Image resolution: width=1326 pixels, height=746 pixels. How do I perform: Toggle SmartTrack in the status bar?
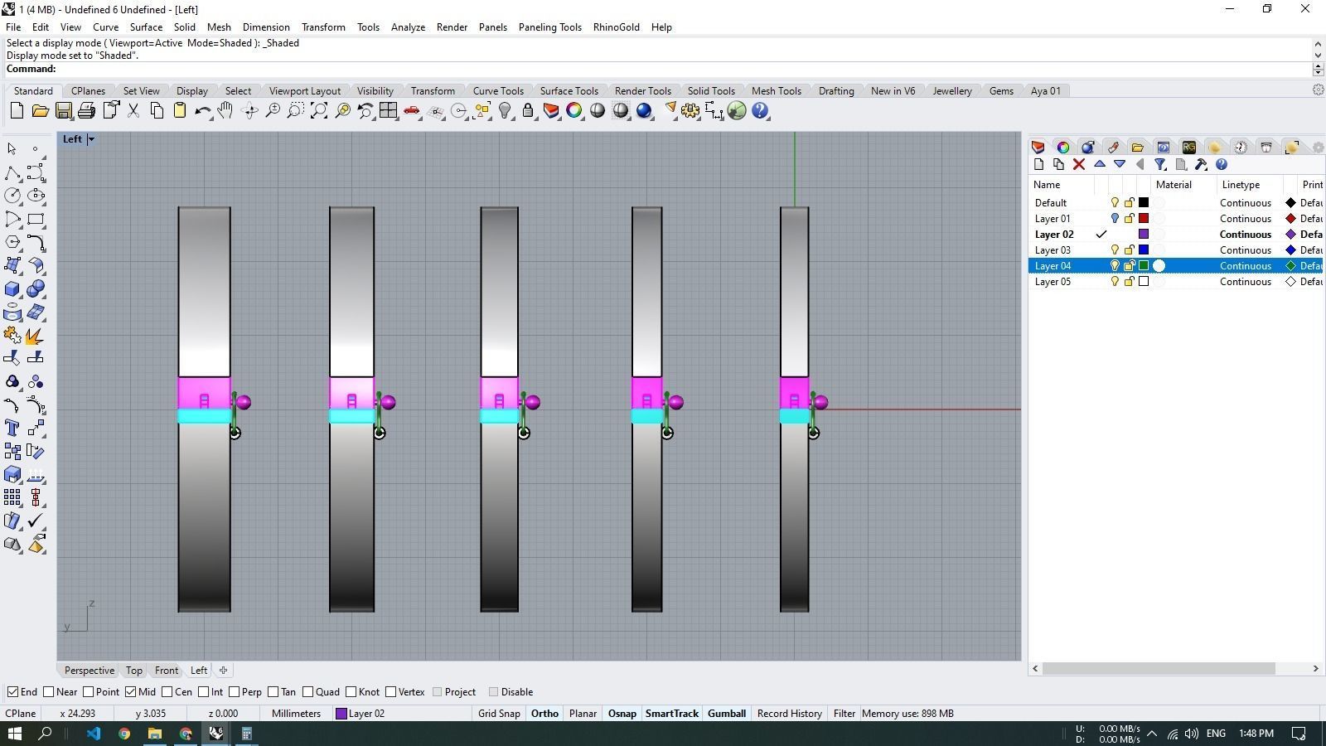tap(672, 714)
